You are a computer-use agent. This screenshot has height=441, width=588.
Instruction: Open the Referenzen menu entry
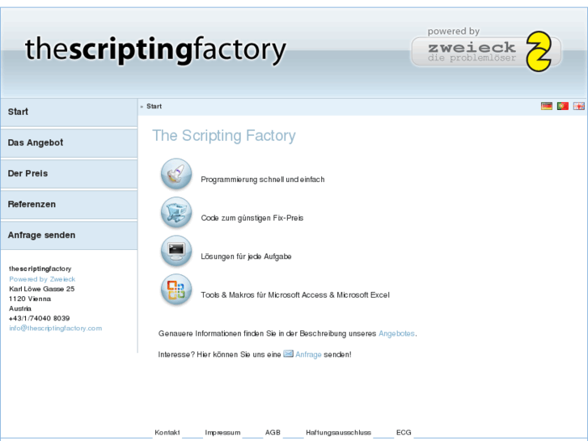point(69,204)
